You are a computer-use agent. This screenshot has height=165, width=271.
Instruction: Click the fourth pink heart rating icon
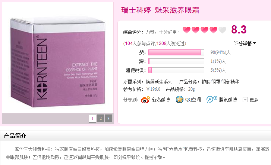213,30
